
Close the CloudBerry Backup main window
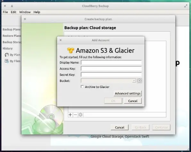5,6
